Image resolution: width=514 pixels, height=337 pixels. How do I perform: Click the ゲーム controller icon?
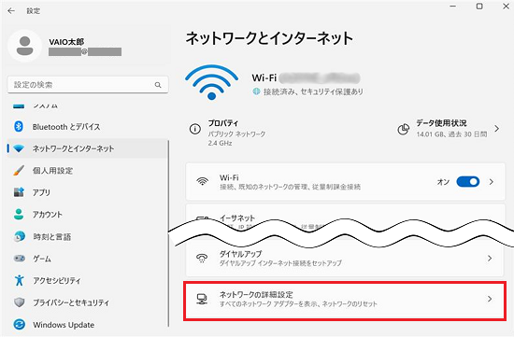[19, 259]
